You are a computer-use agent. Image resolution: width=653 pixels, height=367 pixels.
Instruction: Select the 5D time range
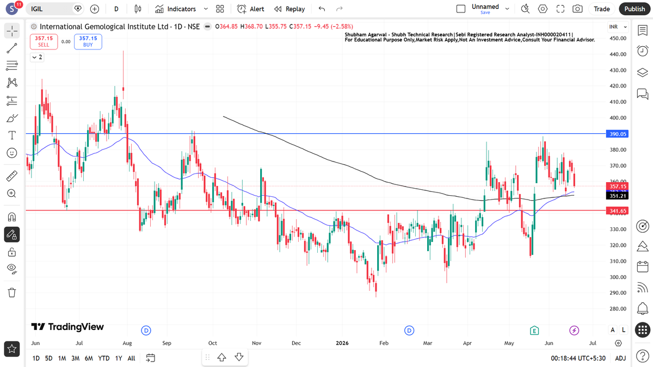(x=49, y=358)
